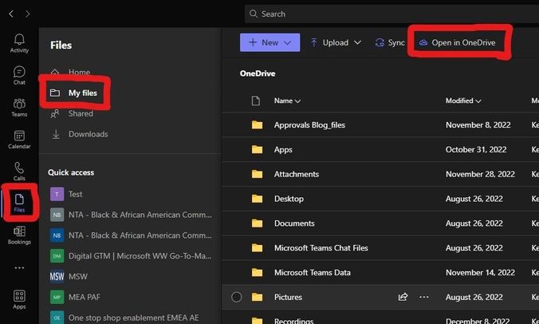The width and height of the screenshot is (539, 324).
Task: Open more options for Pictures folder
Action: [x=424, y=297]
